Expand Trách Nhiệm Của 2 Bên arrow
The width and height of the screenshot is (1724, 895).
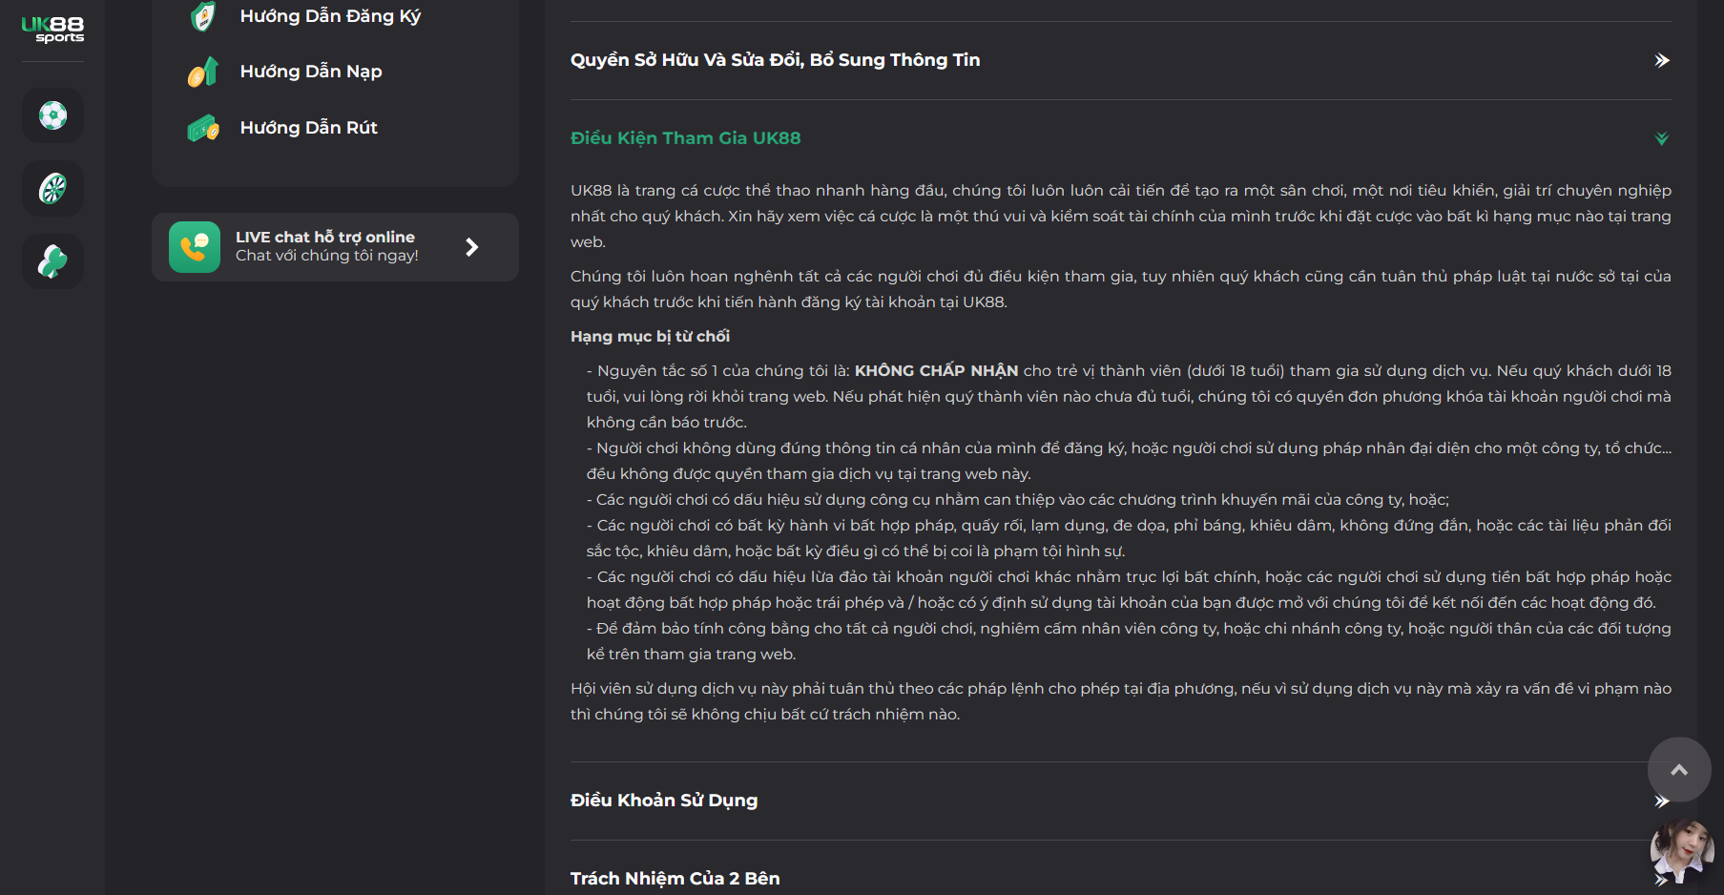tap(1661, 879)
